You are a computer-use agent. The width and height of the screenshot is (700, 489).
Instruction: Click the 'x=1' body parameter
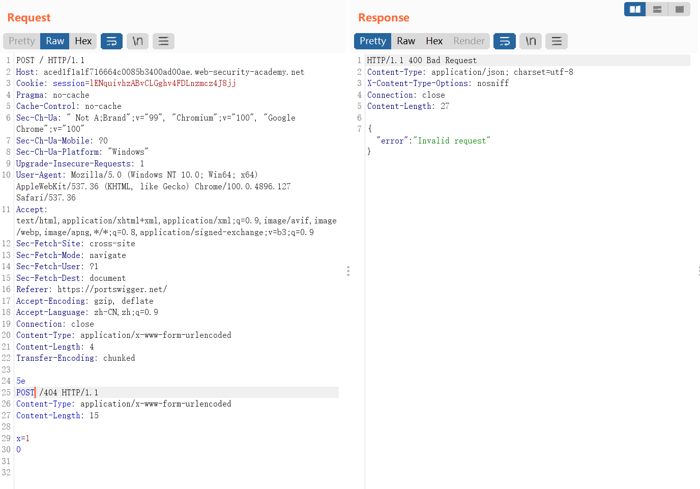click(23, 439)
